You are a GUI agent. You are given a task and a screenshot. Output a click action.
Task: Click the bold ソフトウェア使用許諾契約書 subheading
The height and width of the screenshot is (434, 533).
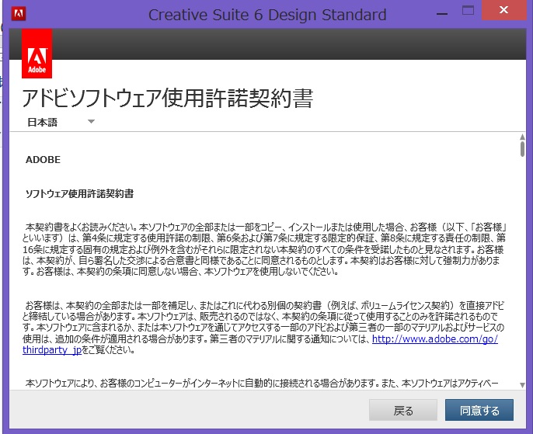[79, 193]
